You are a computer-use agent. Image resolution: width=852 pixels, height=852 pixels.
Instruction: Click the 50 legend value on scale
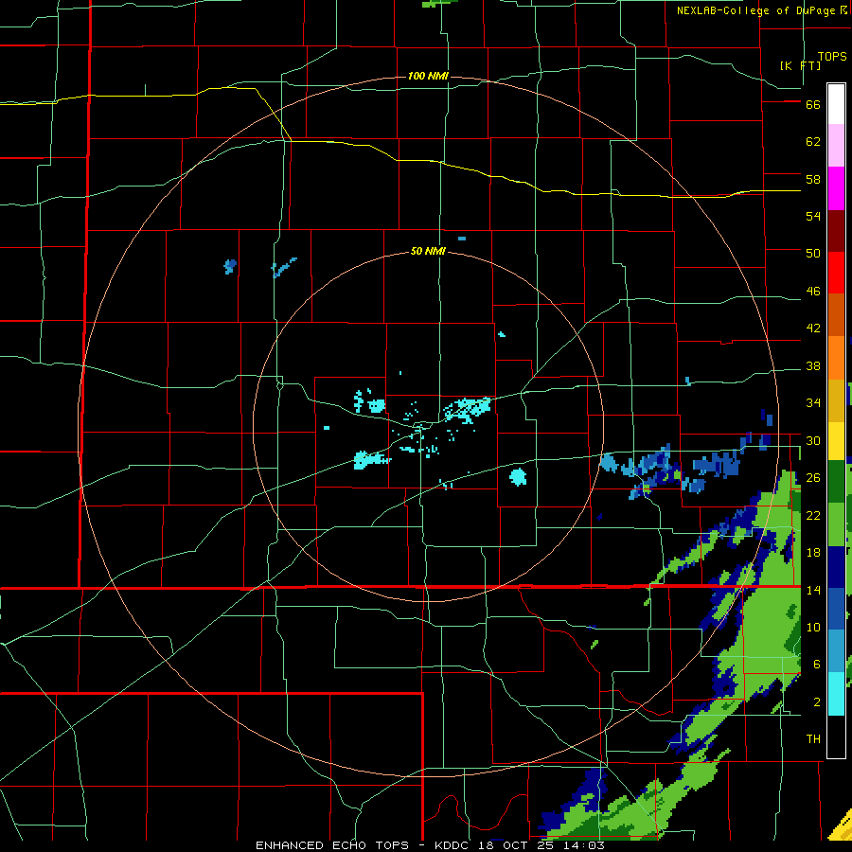click(813, 253)
